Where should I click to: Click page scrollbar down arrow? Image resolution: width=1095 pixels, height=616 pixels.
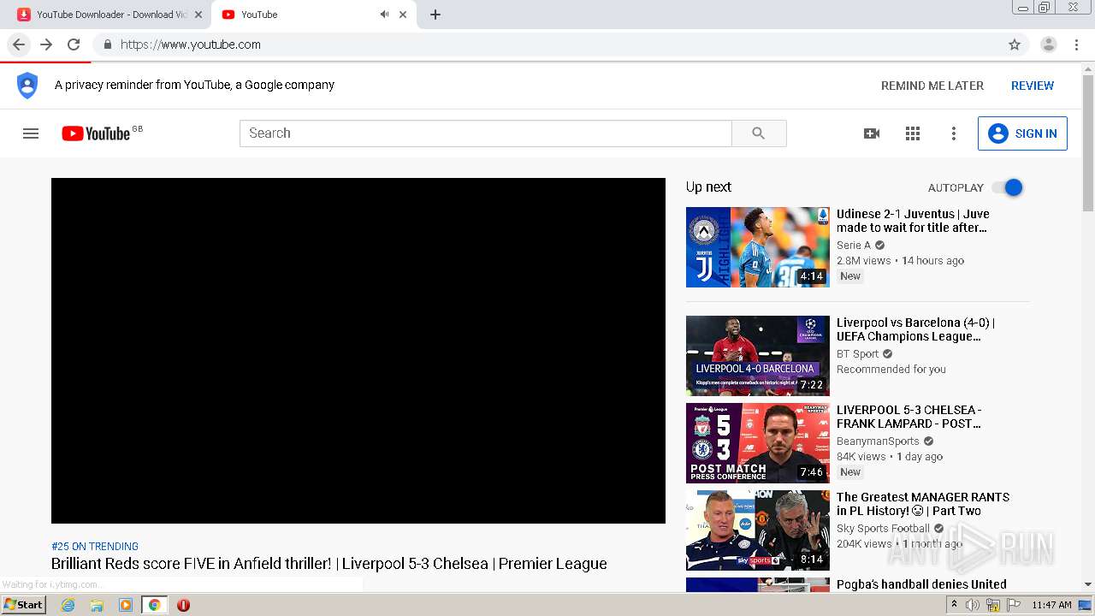tap(1088, 584)
